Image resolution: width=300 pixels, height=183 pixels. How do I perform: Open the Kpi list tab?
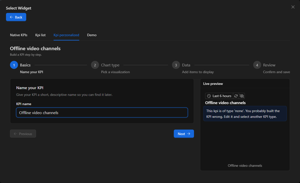[40, 35]
